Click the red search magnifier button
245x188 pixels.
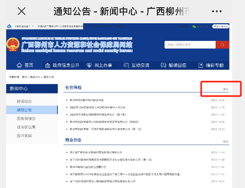[222, 45]
